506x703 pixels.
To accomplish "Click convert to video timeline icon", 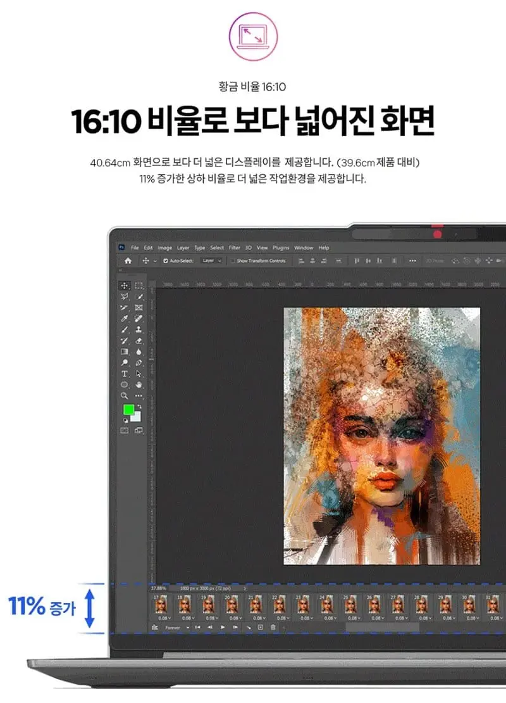I will (155, 627).
